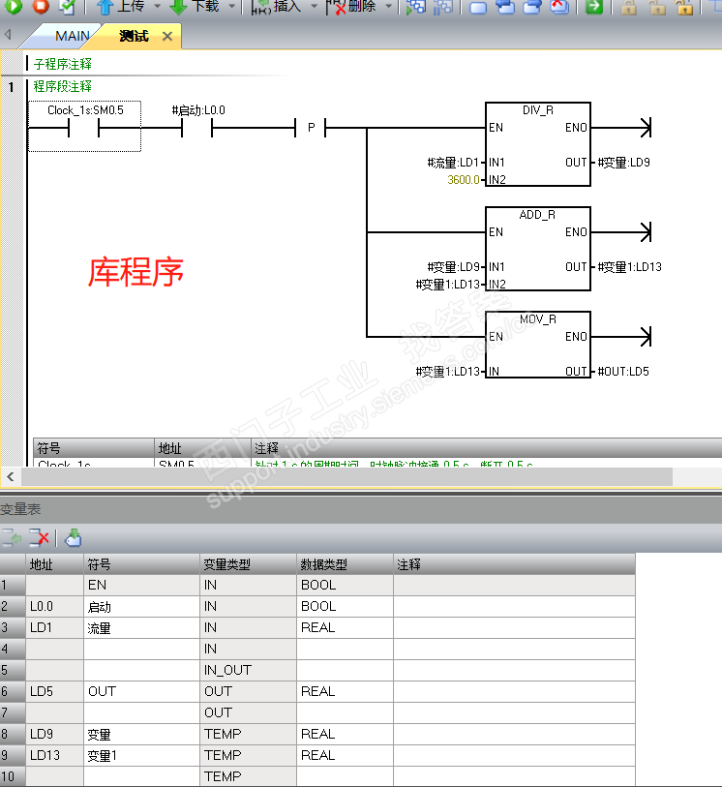Select the #启动:L0.0 contact
This screenshot has width=722, height=787.
tap(197, 123)
